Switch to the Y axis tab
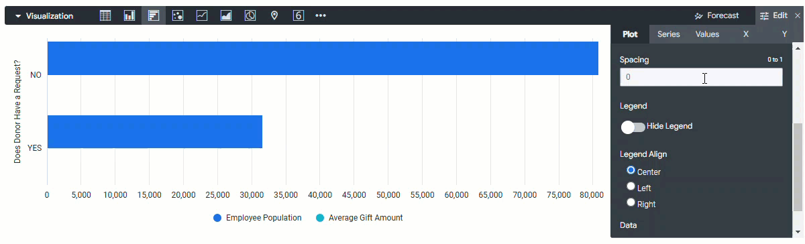This screenshot has height=244, width=805. (x=784, y=34)
